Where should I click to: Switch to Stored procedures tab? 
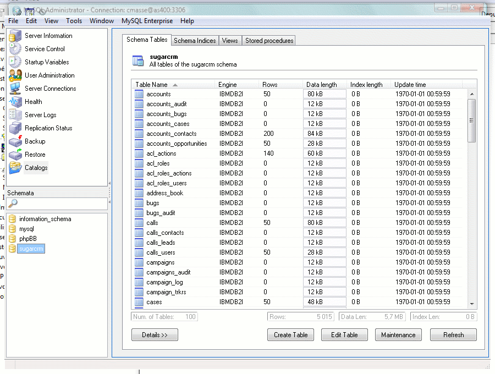click(x=269, y=41)
